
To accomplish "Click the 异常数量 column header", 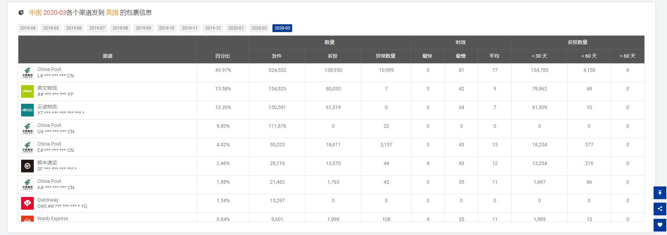I will [x=385, y=56].
